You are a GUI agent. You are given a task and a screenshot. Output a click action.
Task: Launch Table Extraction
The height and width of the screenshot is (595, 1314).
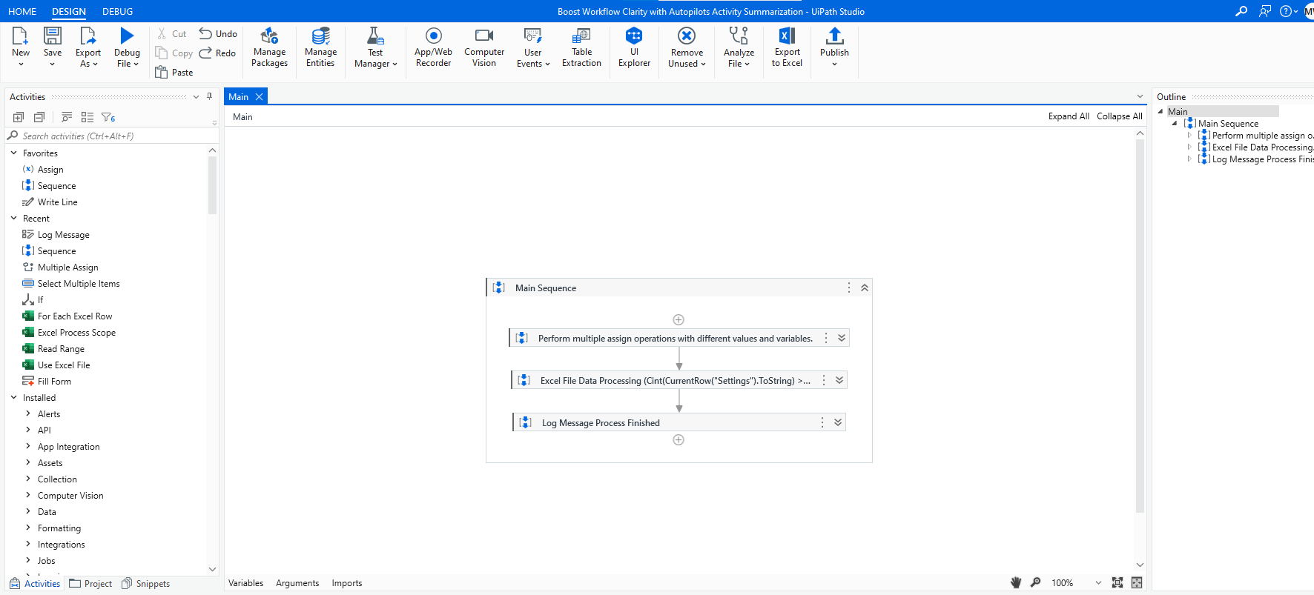pos(581,48)
